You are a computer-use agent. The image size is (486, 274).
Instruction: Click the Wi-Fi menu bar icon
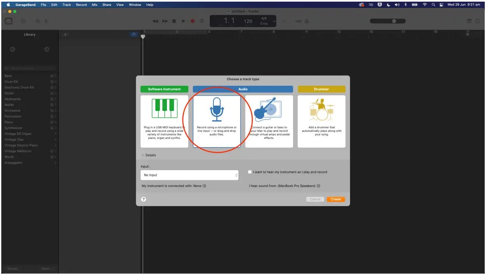point(425,5)
